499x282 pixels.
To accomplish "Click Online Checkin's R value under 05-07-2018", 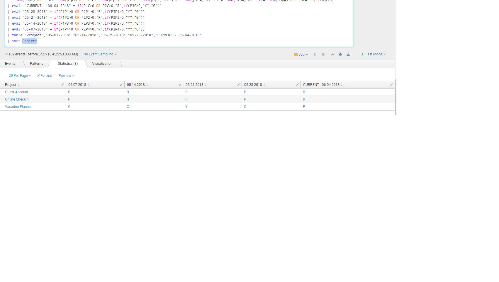I will coord(69,99).
